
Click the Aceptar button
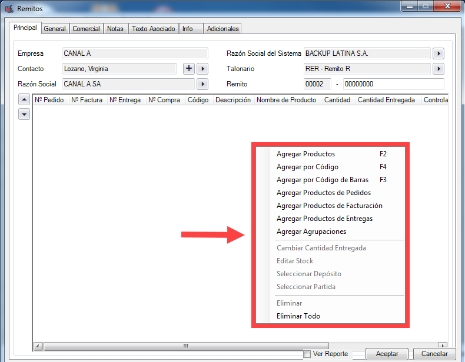387,354
